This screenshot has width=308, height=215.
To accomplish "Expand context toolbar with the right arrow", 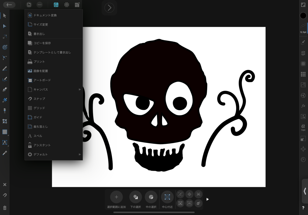I will tap(208, 199).
